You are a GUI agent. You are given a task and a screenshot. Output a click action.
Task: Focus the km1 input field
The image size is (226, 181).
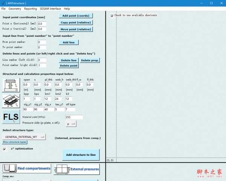[x=47, y=99]
